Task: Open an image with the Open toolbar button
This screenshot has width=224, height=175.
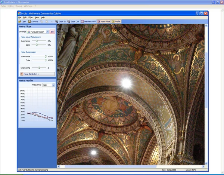Action: (x=22, y=22)
